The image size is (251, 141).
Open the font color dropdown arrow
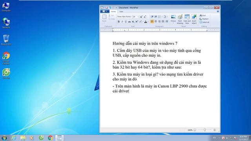(x=148, y=22)
